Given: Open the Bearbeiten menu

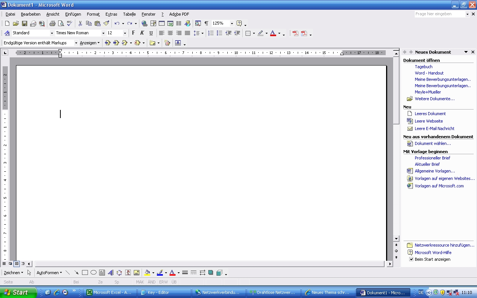Looking at the screenshot, I should [31, 14].
